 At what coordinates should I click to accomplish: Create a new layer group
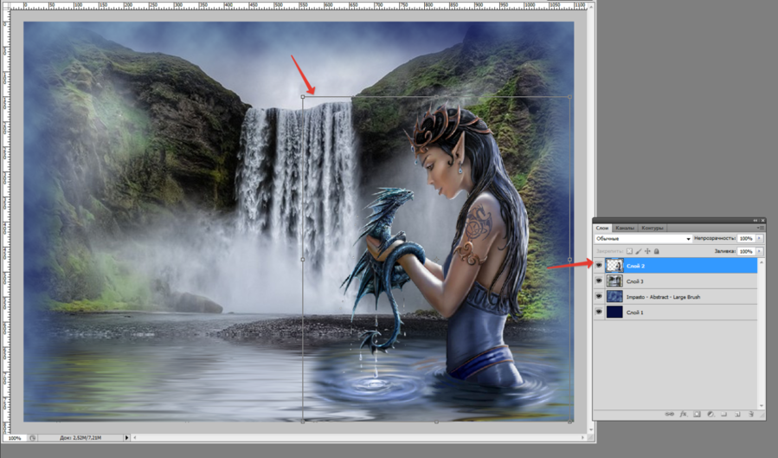tap(724, 414)
